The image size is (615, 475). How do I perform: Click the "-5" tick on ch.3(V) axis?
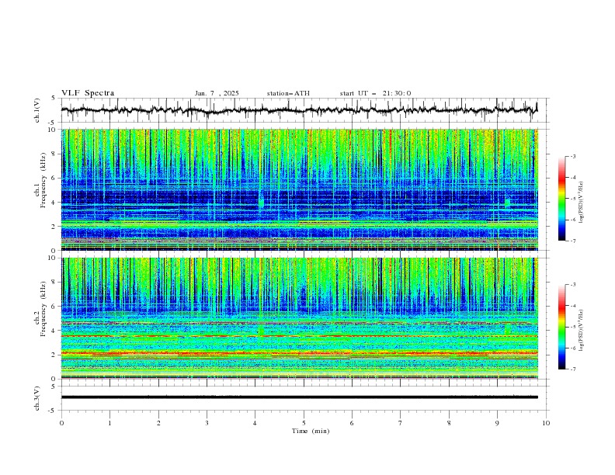(x=53, y=411)
